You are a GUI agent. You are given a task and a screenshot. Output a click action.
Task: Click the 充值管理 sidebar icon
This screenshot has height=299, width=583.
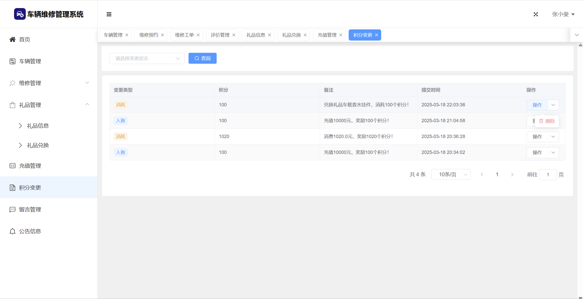[12, 166]
